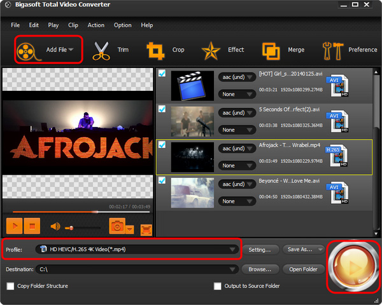382x305 pixels.
Task: Open the Edit menu
Action: pyautogui.click(x=34, y=25)
